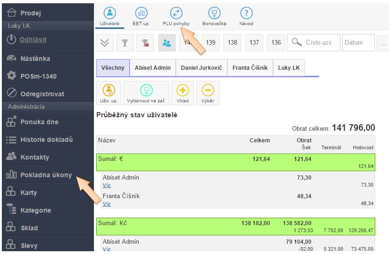Screen dimensions: 392x254
Task: Switch to the Daniel Jurkovič tab
Action: (x=201, y=68)
